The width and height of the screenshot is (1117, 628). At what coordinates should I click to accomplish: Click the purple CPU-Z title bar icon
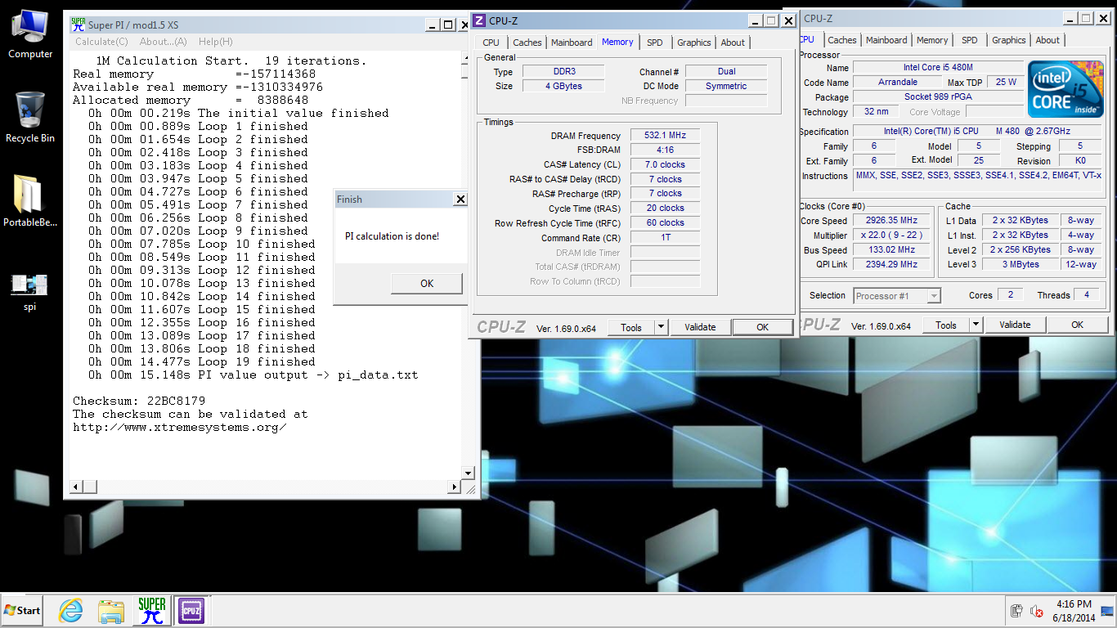[x=479, y=20]
